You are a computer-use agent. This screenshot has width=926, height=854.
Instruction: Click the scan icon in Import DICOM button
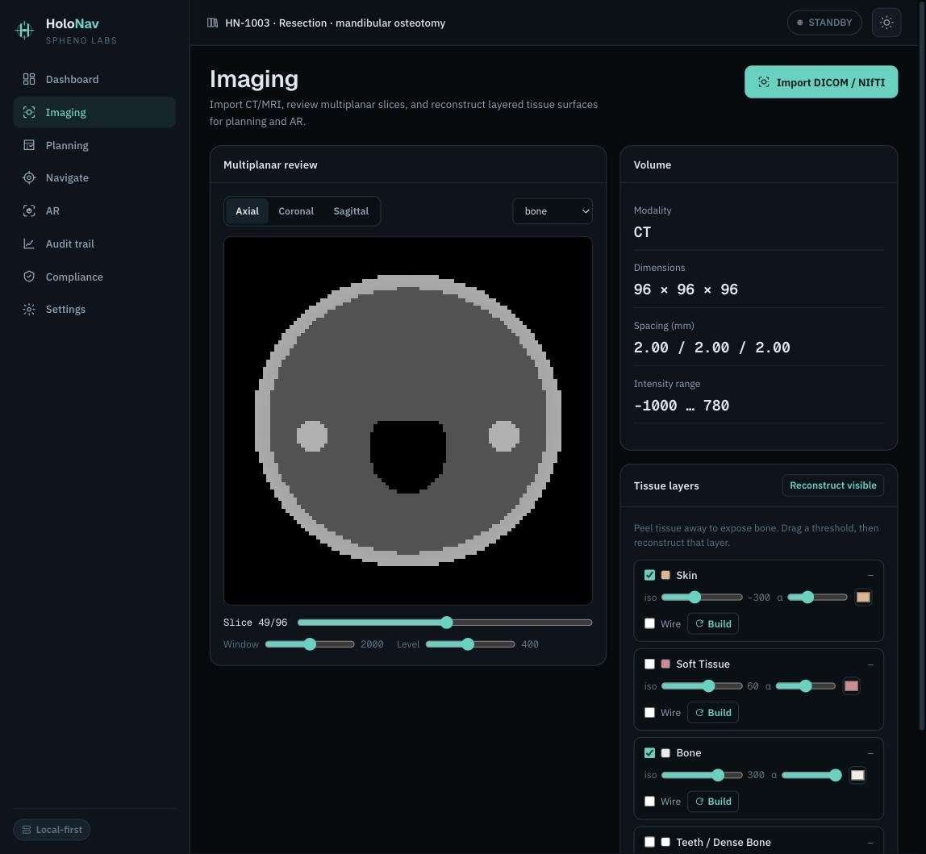click(x=764, y=82)
